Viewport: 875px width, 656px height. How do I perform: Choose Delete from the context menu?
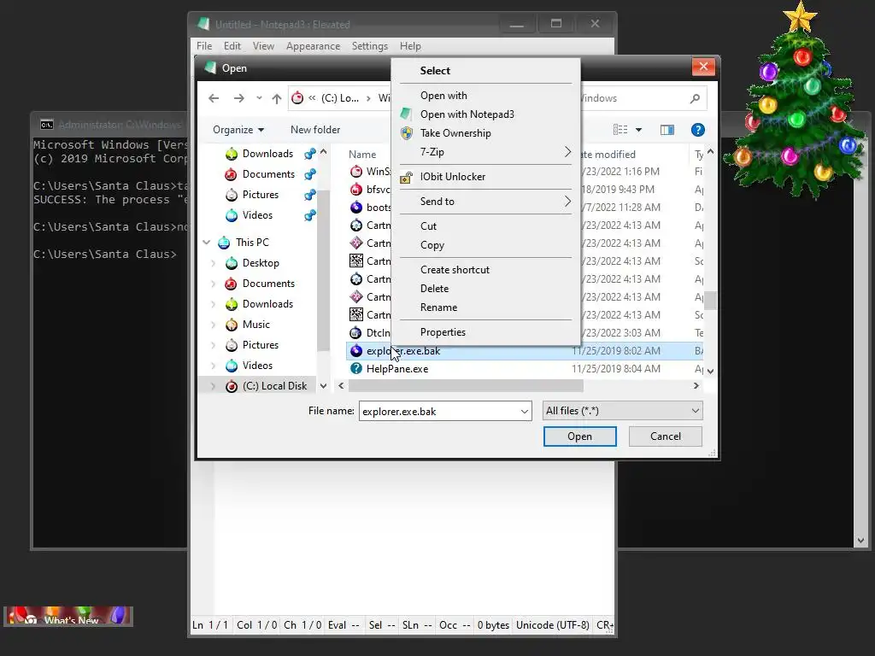pyautogui.click(x=485, y=289)
